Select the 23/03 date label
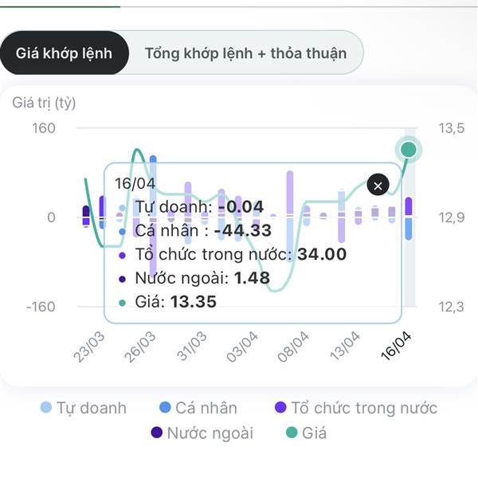The height and width of the screenshot is (478, 478). [x=90, y=345]
